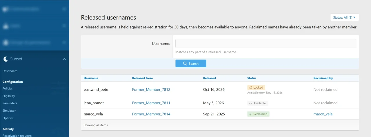Screen dimensions: 371x137
Task: Collapse the Sunset section with its chevron
Action: pyautogui.click(x=64, y=59)
